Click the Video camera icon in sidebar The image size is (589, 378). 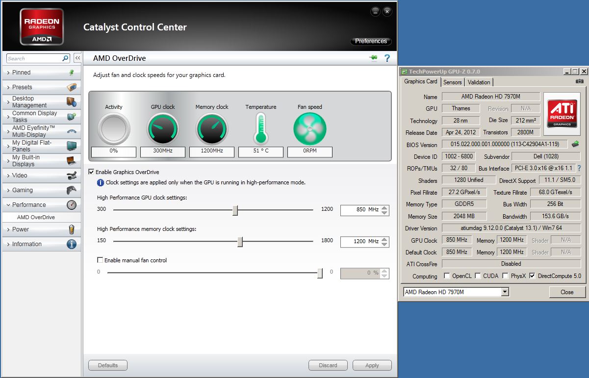pyautogui.click(x=72, y=176)
